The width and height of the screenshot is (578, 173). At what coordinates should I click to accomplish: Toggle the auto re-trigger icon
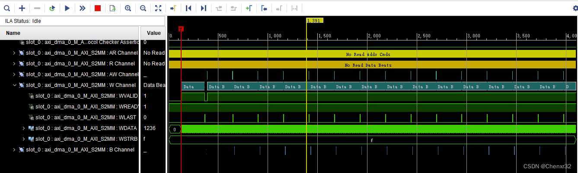[52, 8]
